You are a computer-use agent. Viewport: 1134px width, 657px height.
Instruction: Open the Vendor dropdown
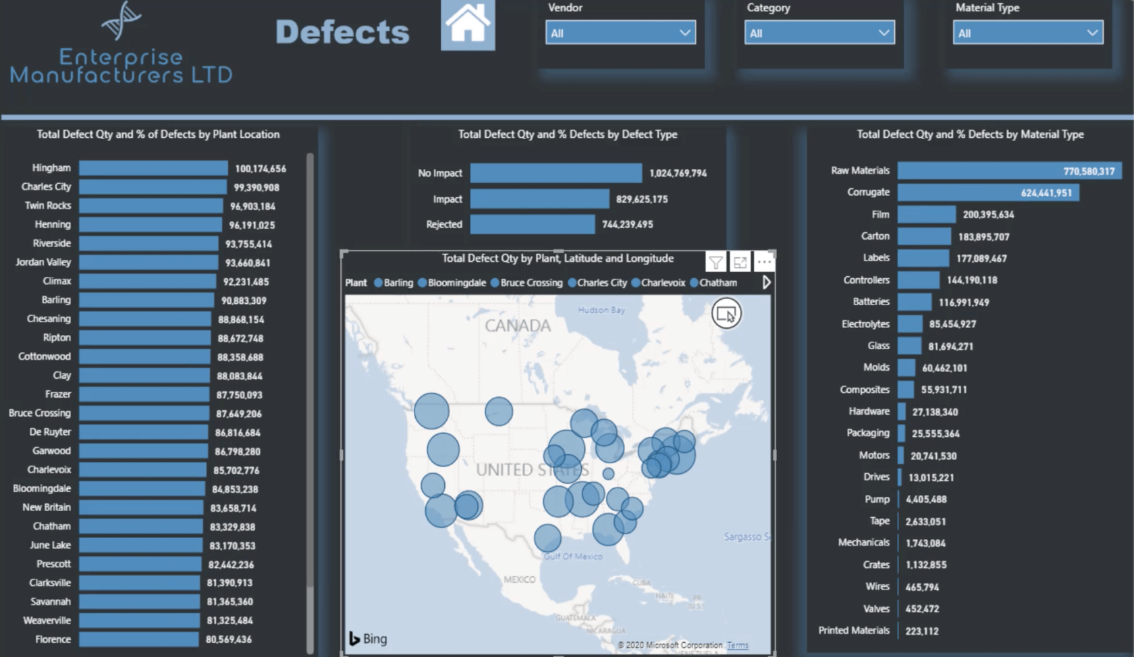point(620,32)
